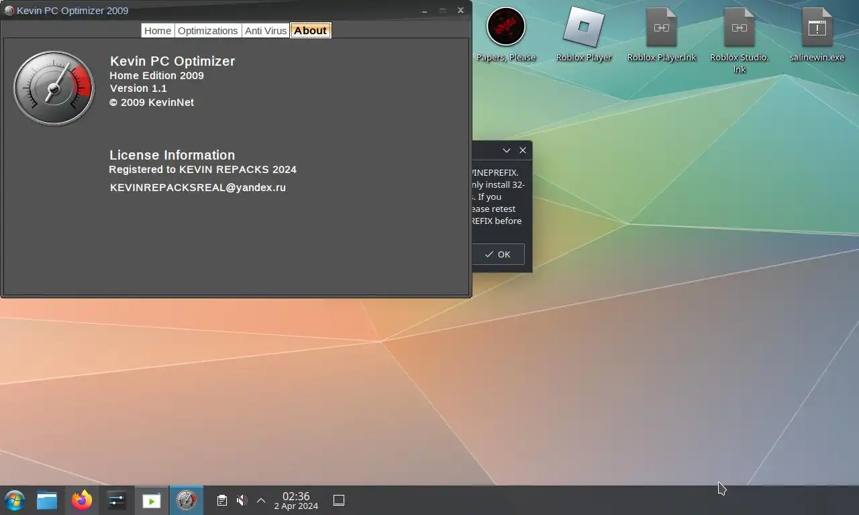Screen dimensions: 859x515
Task: Select the salinewin.exe desktop icon
Action: coord(817,35)
